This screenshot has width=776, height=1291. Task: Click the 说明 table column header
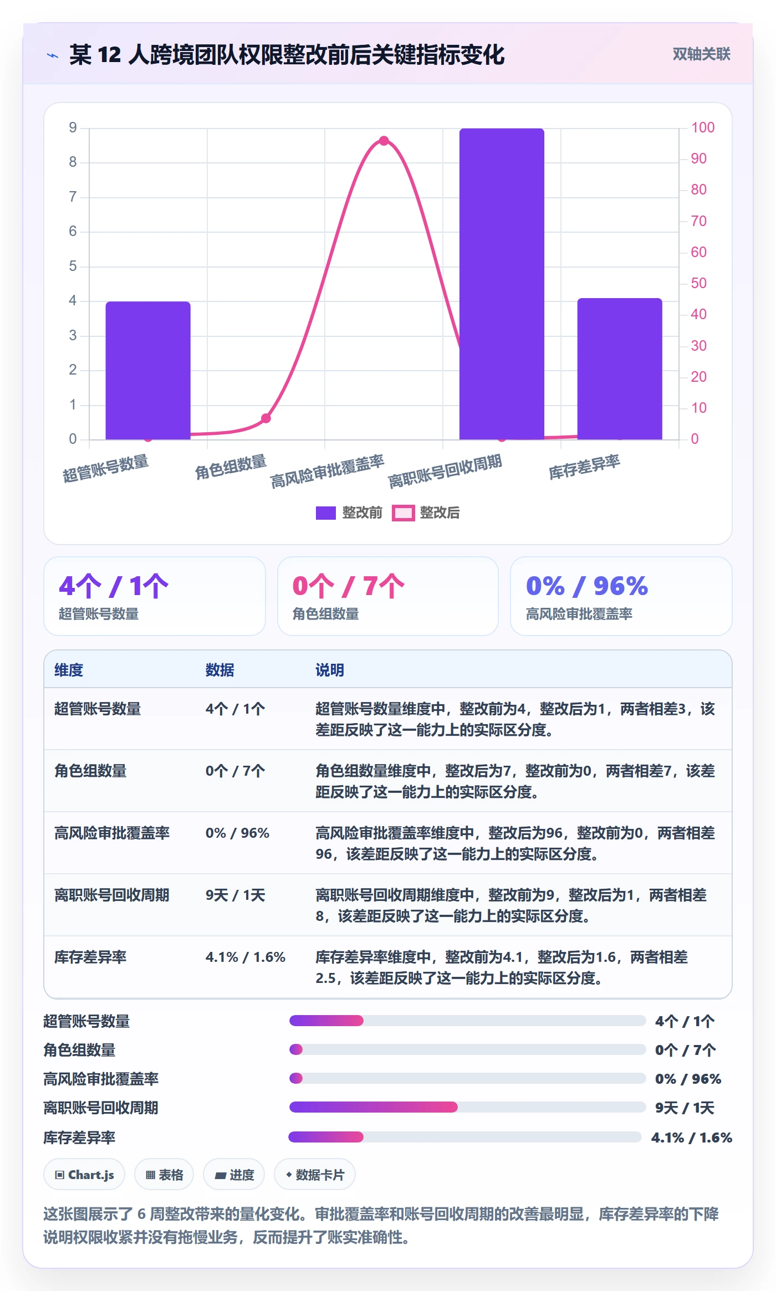point(330,670)
